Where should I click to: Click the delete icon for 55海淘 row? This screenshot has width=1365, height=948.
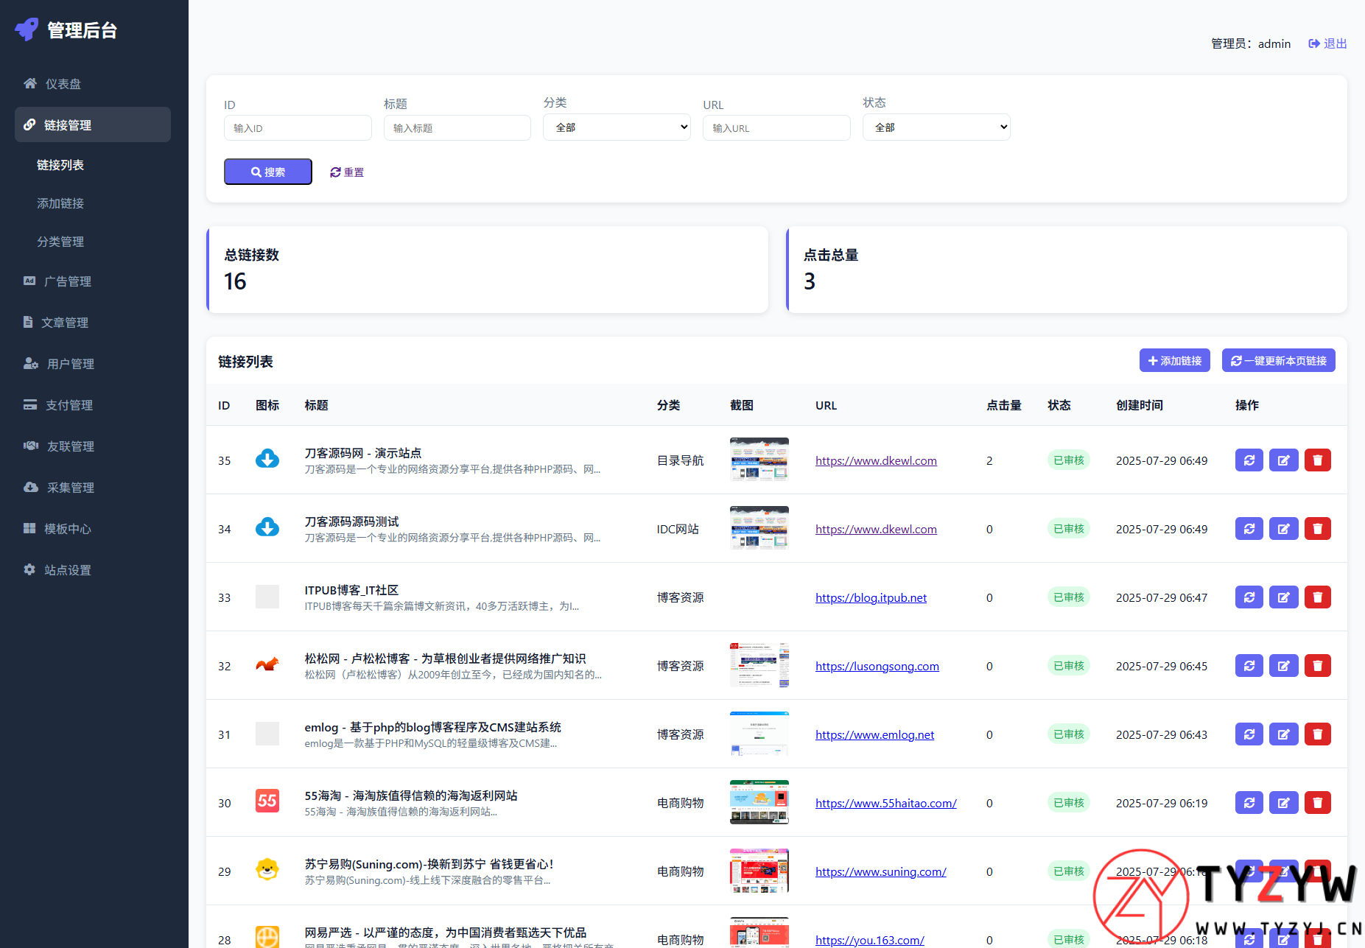[1317, 803]
